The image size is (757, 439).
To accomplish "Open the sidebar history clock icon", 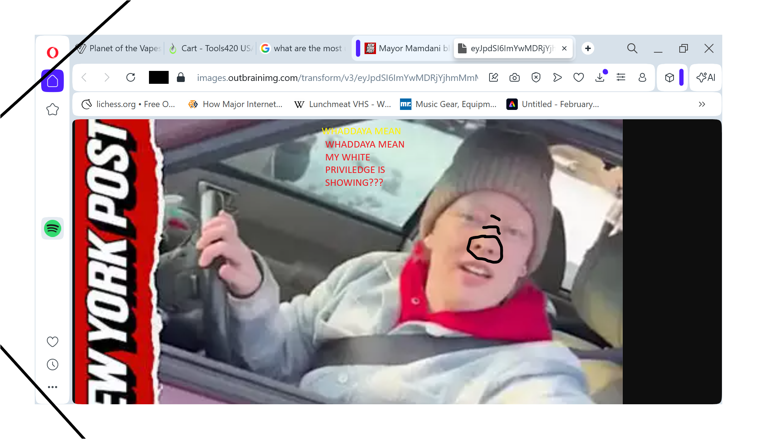I will click(53, 365).
